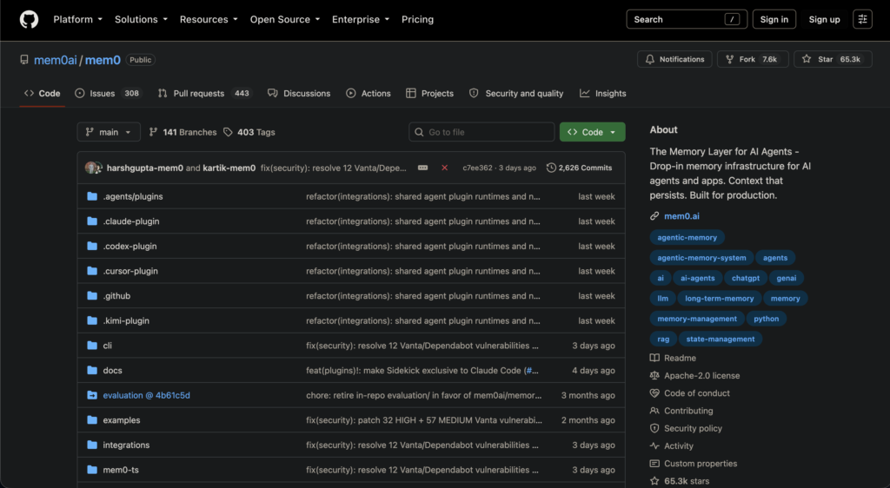Screen dimensions: 890x488
Task: Click the evaluation submodule icon
Action: click(x=92, y=395)
